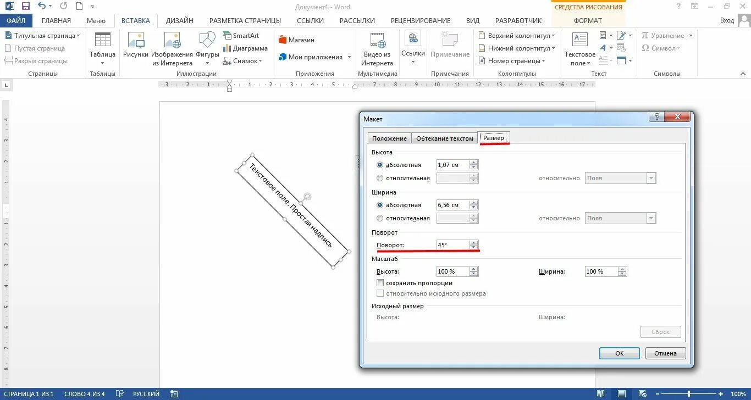This screenshot has height=400, width=751.
Task: Undo the last action
Action: pyautogui.click(x=42, y=7)
